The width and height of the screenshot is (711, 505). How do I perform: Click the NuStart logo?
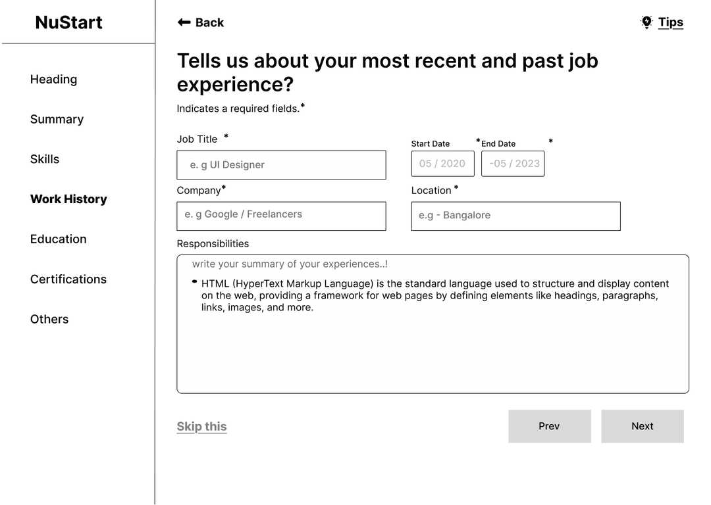[68, 22]
